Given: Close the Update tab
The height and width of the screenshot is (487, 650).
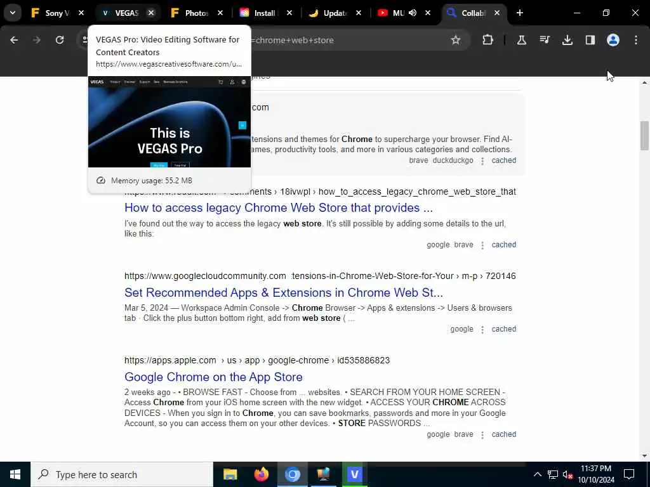Looking at the screenshot, I should click(359, 13).
